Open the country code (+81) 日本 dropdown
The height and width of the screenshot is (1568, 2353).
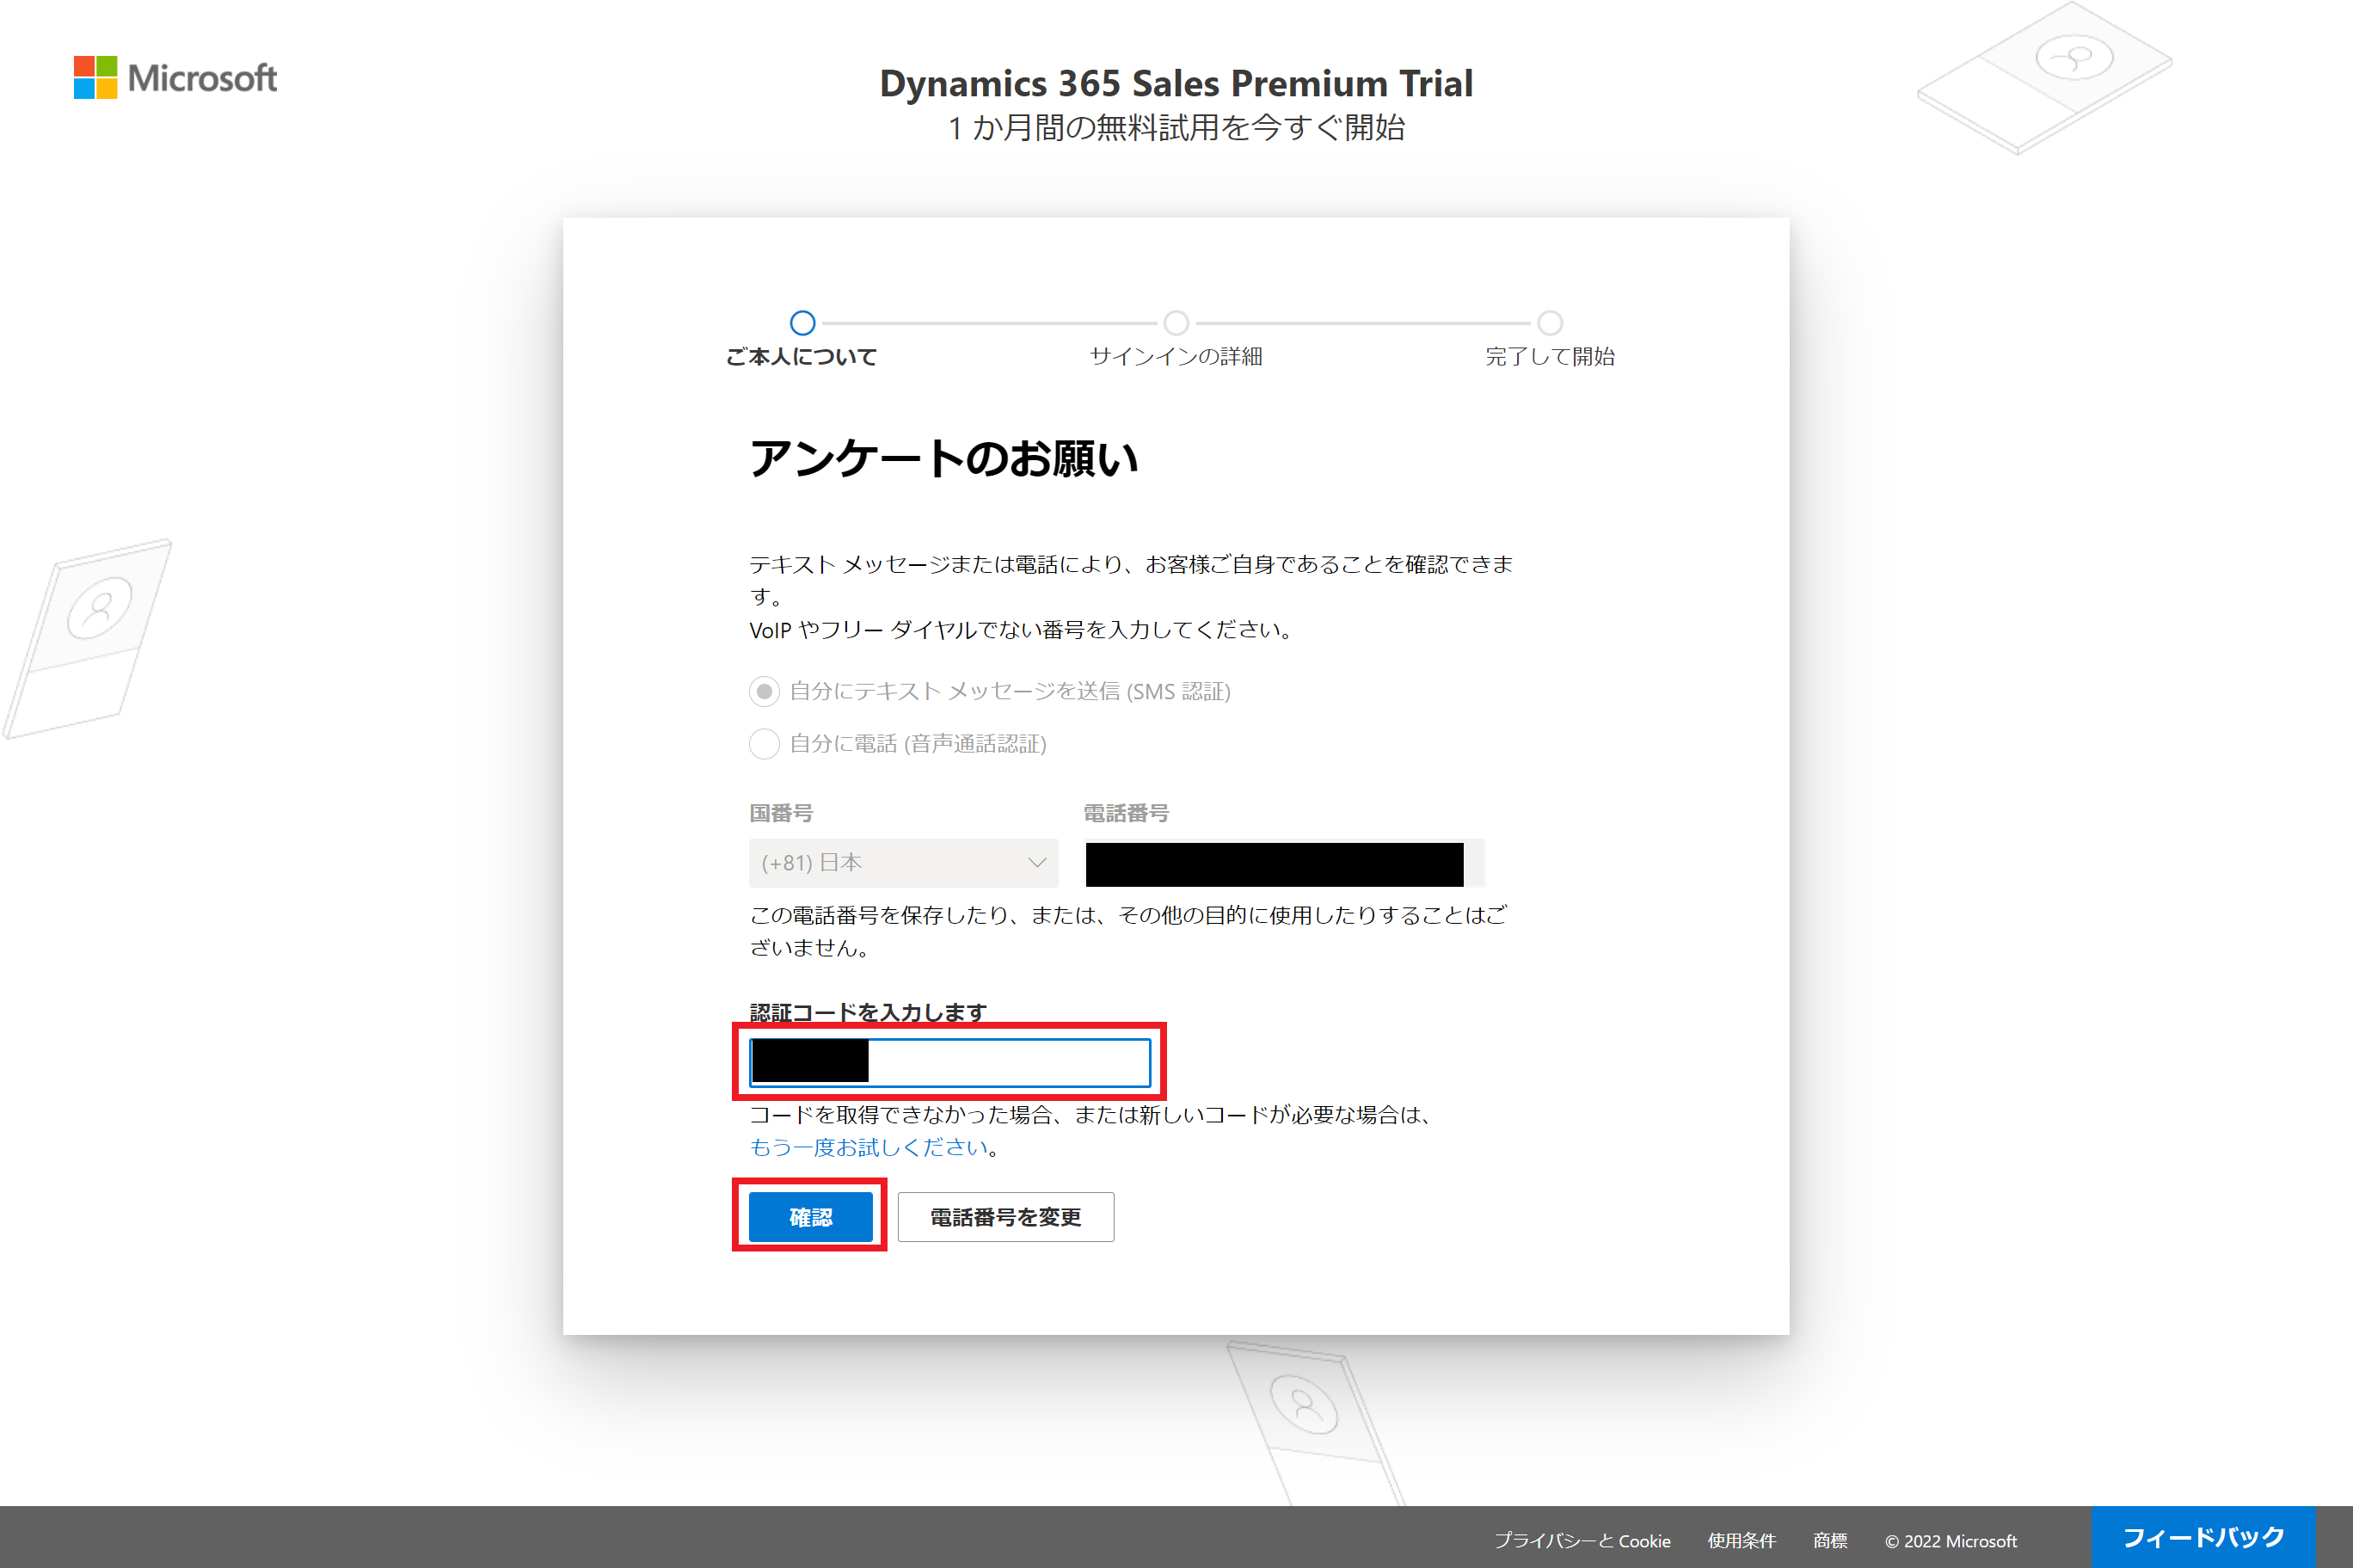(903, 862)
